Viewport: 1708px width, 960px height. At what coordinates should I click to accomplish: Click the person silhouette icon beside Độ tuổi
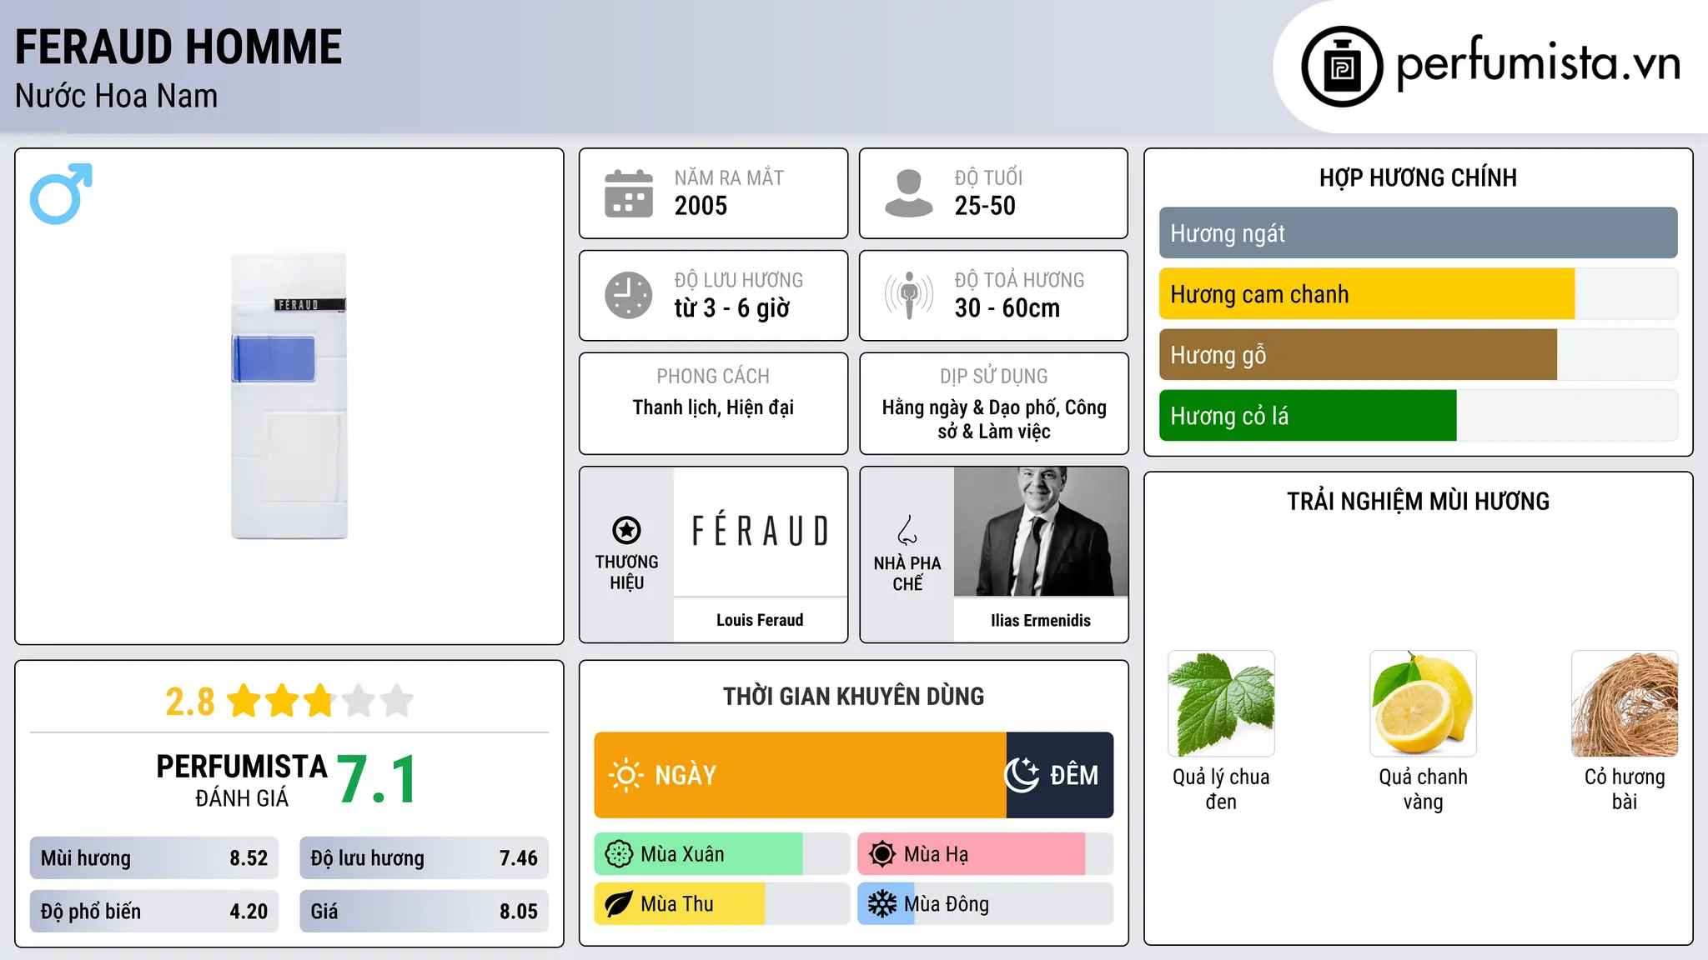(x=908, y=193)
